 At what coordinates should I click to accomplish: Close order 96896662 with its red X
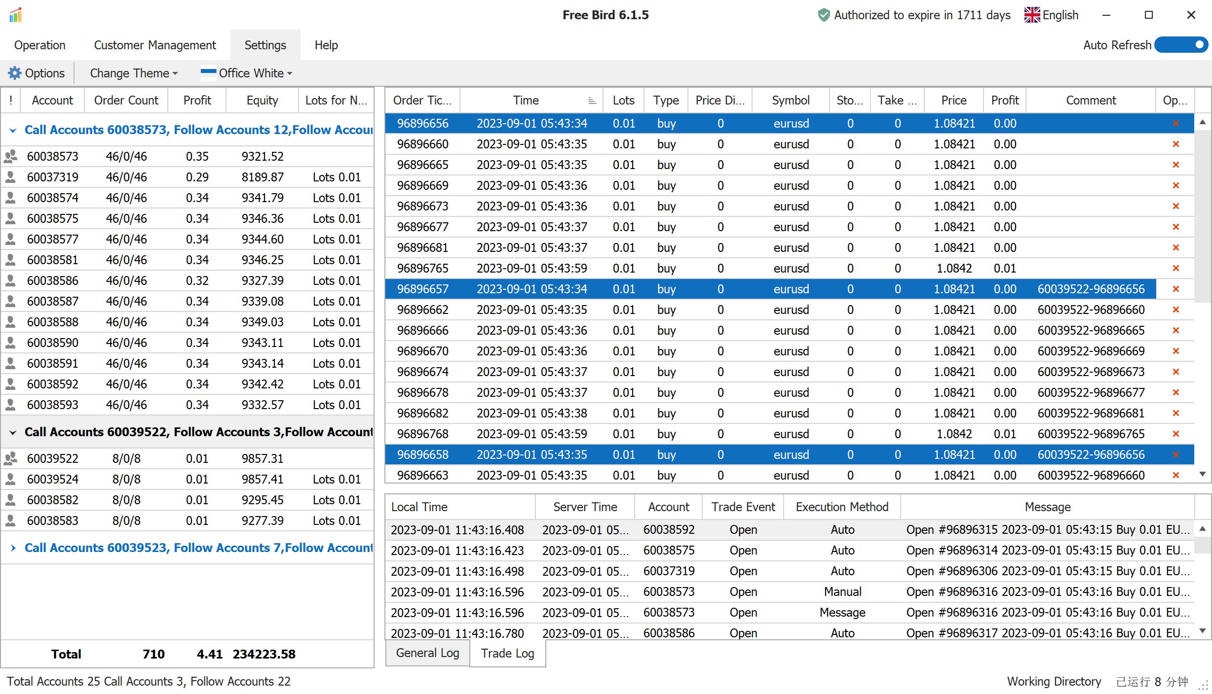click(1176, 310)
